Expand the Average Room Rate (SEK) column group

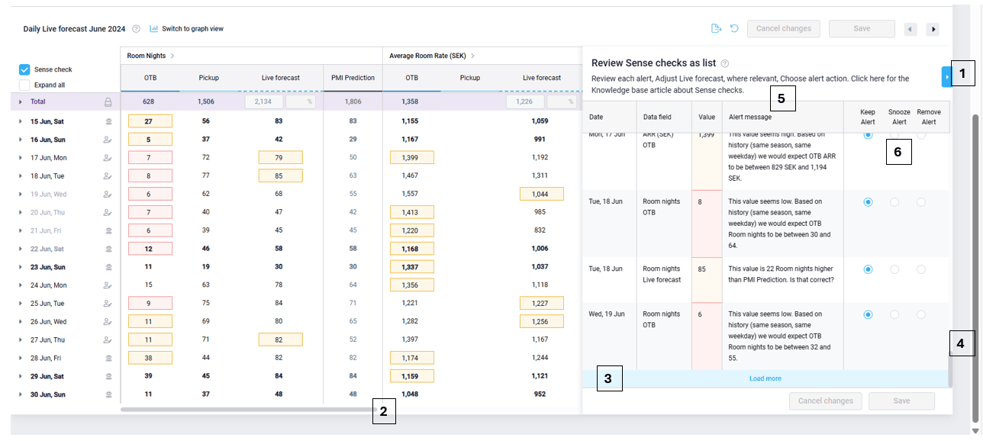(x=472, y=56)
